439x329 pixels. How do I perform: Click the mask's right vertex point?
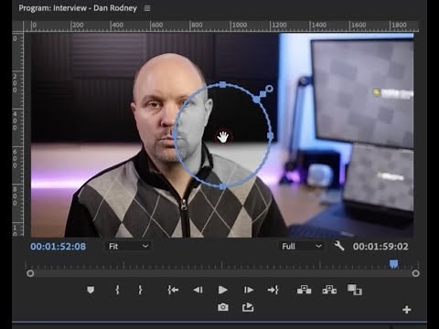coord(270,136)
